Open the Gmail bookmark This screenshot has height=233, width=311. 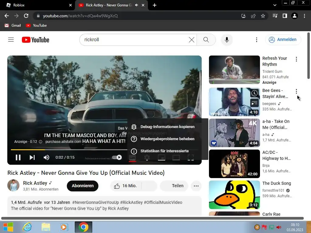coord(13,25)
